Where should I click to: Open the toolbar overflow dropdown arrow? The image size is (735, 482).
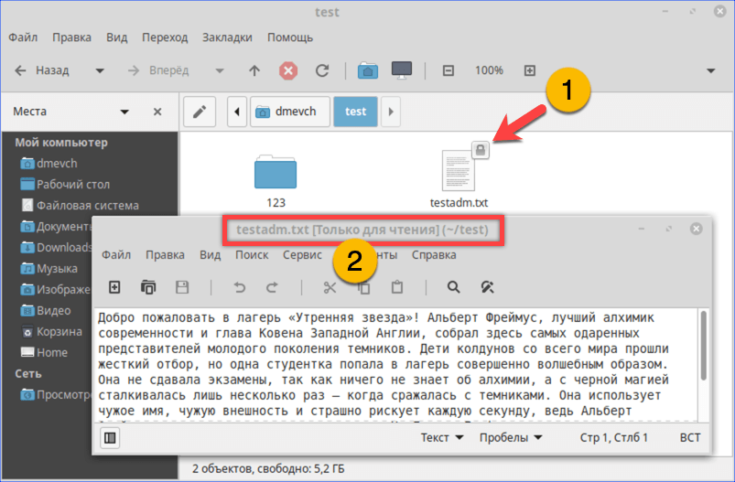pos(711,71)
